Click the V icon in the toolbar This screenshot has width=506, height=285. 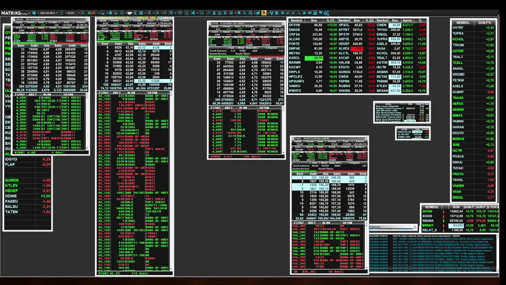click(x=272, y=13)
